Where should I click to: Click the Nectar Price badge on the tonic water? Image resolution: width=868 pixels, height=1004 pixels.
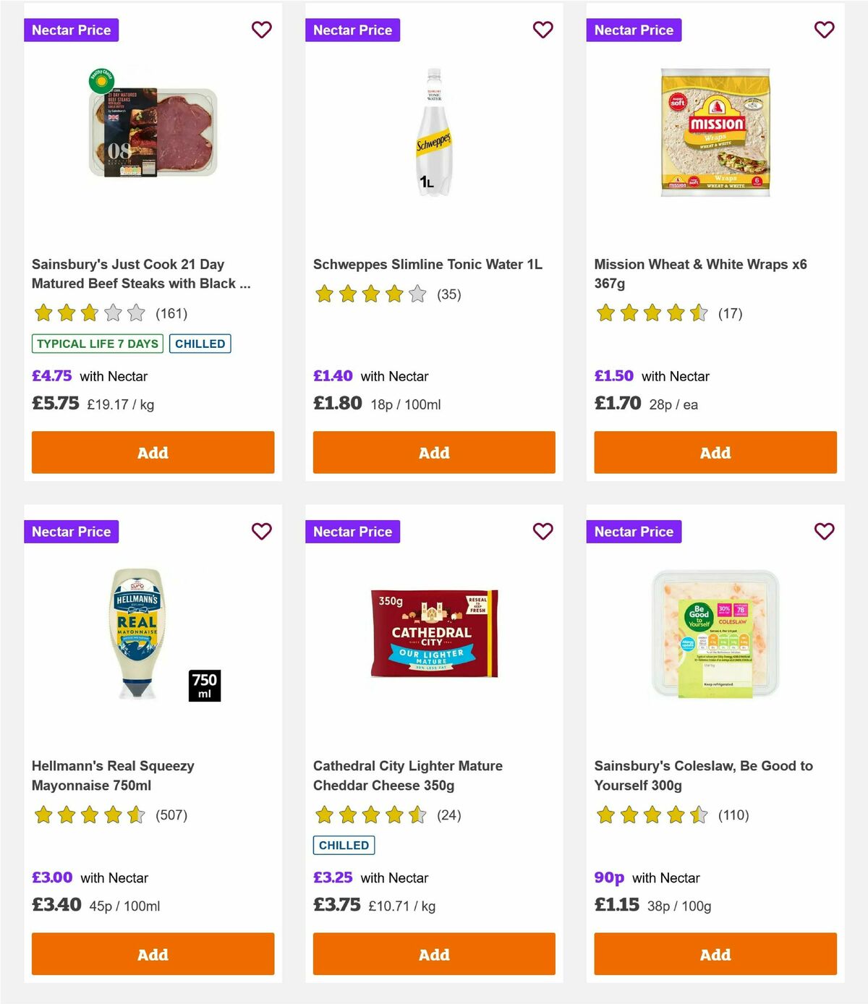tap(353, 30)
